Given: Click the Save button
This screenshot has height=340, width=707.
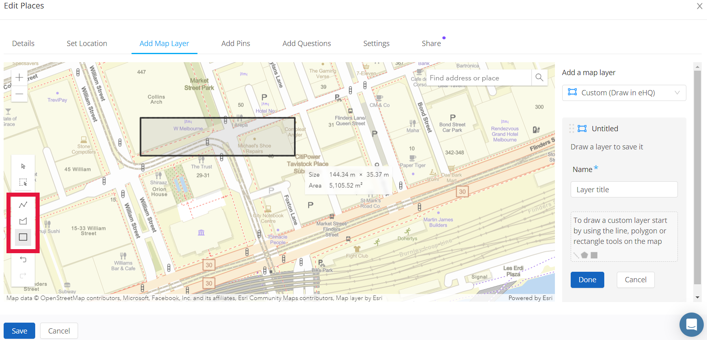Looking at the screenshot, I should pyautogui.click(x=19, y=331).
